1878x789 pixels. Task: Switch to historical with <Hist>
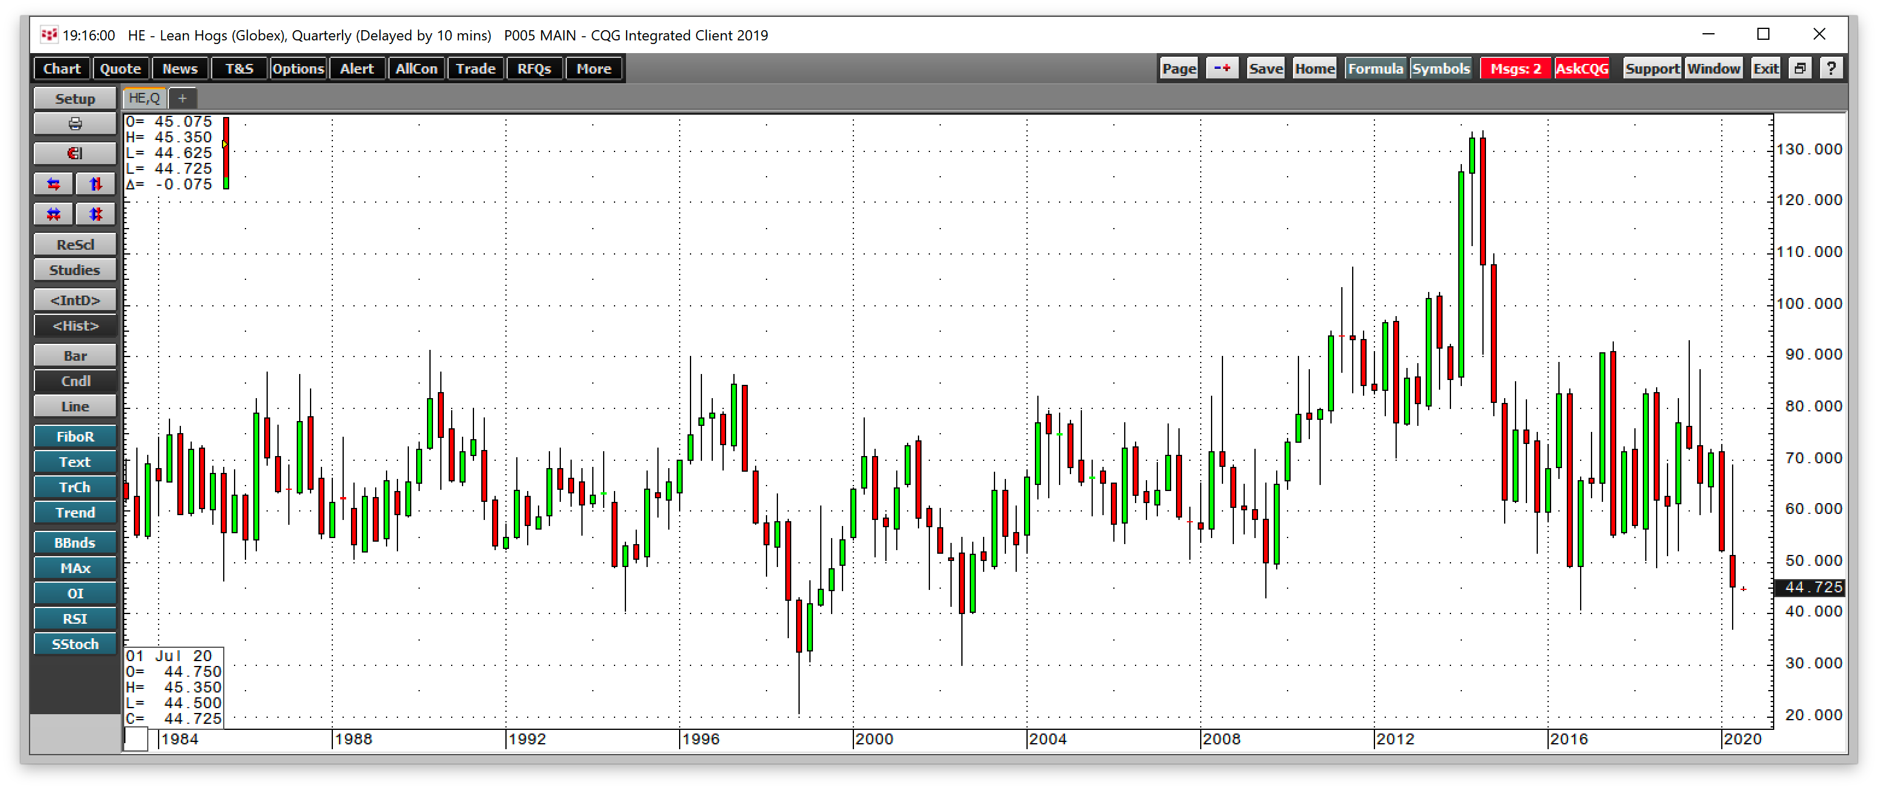point(74,325)
